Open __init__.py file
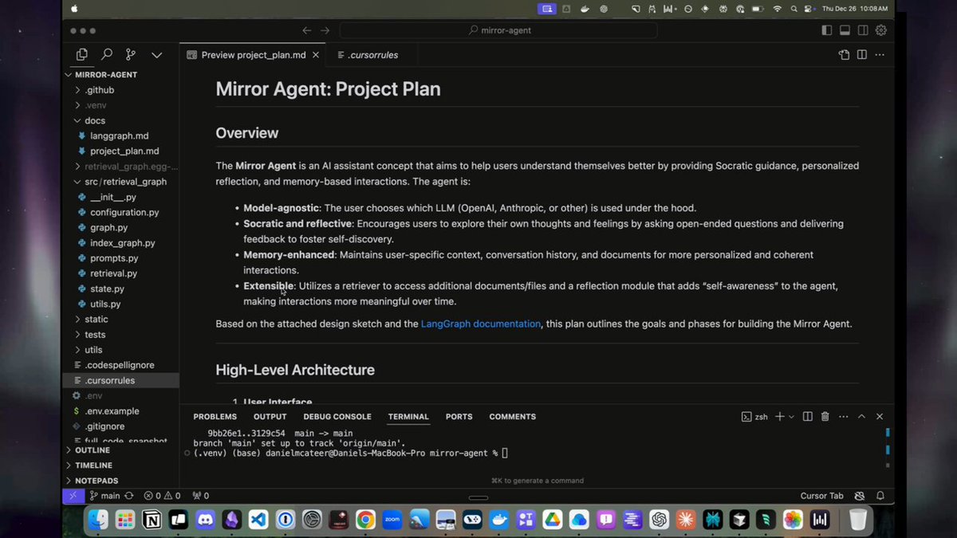 coord(120,197)
